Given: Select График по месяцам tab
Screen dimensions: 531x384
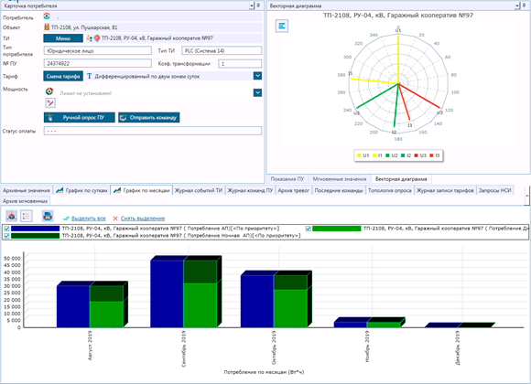Looking at the screenshot, I should [142, 190].
